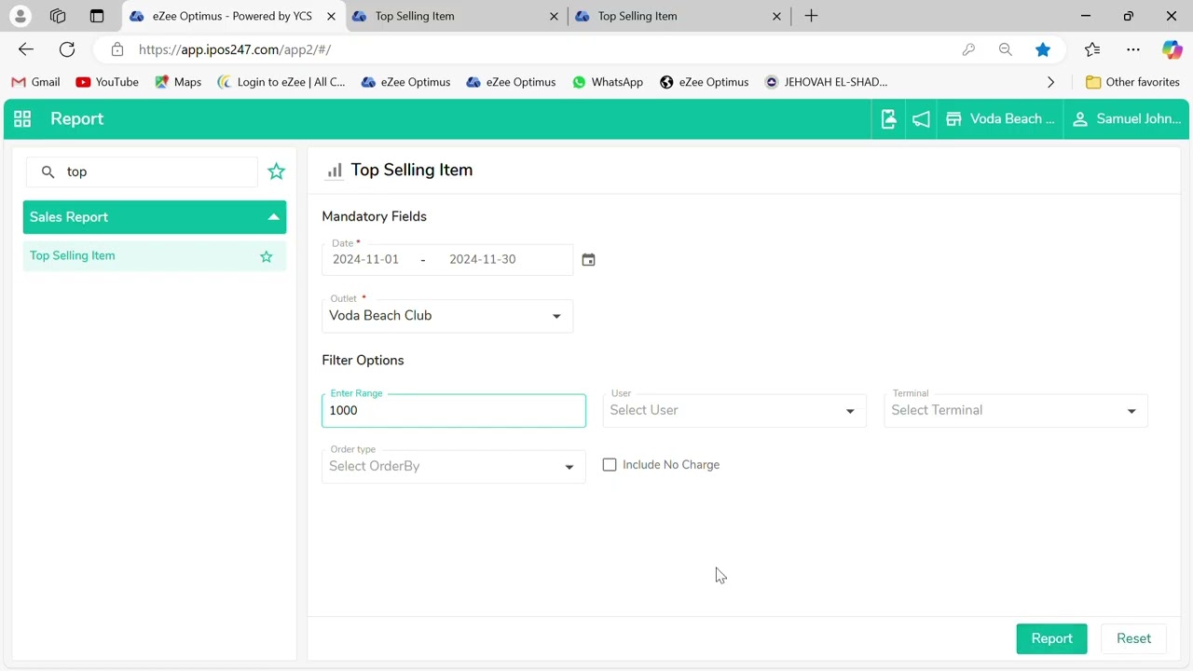Open JEHOVAH EL-SHAD bookmark

tap(826, 82)
